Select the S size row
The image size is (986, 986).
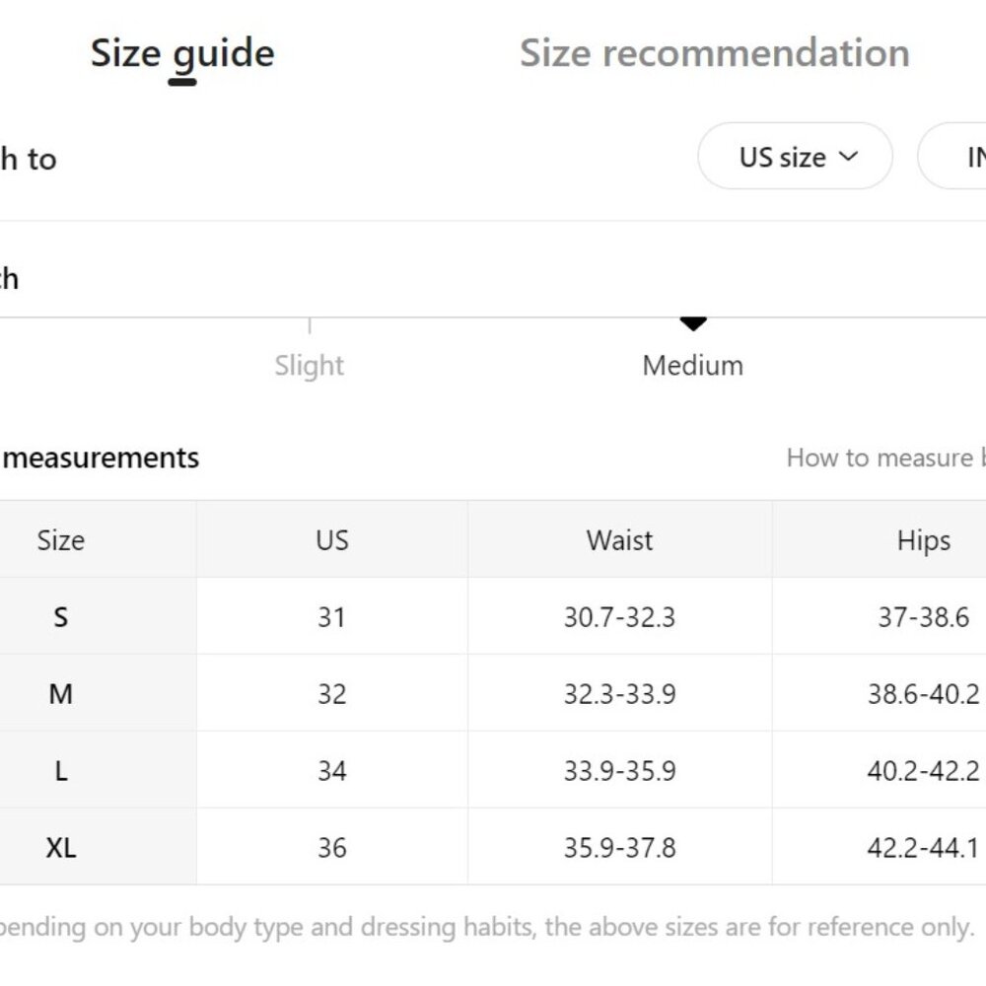click(493, 616)
